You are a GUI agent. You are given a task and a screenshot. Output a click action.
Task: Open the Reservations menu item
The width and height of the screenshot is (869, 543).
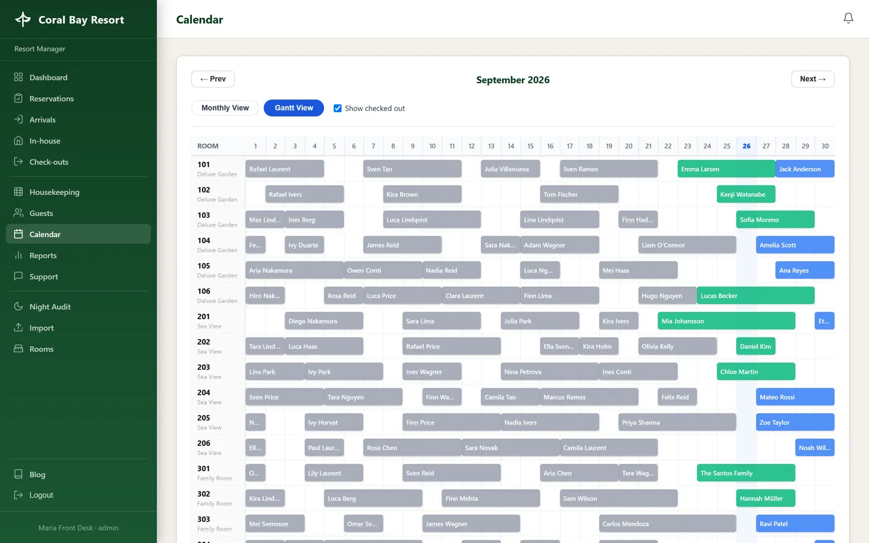[78, 98]
